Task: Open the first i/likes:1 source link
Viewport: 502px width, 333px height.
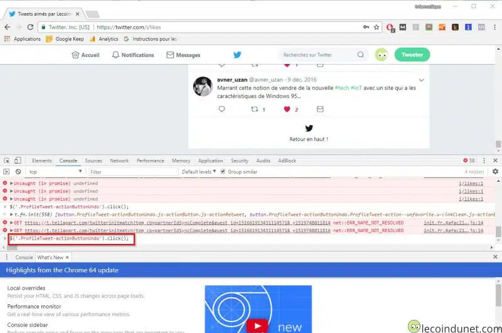Action: coord(471,183)
